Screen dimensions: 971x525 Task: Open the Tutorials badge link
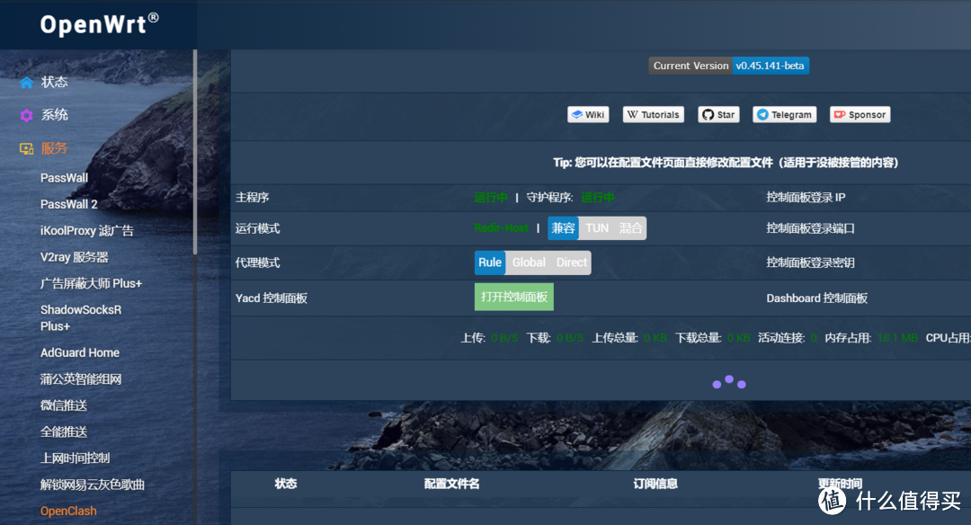tap(654, 114)
